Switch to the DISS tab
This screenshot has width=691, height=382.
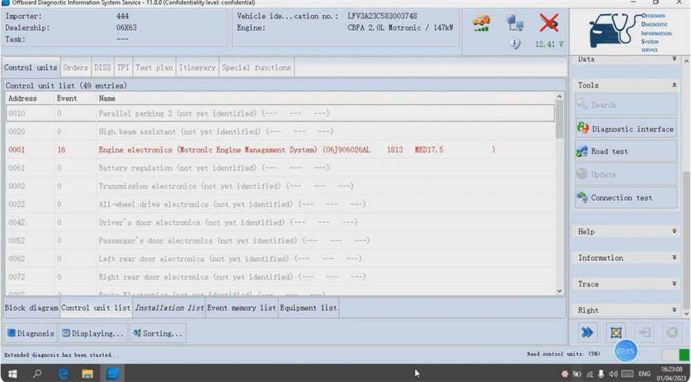(x=102, y=68)
